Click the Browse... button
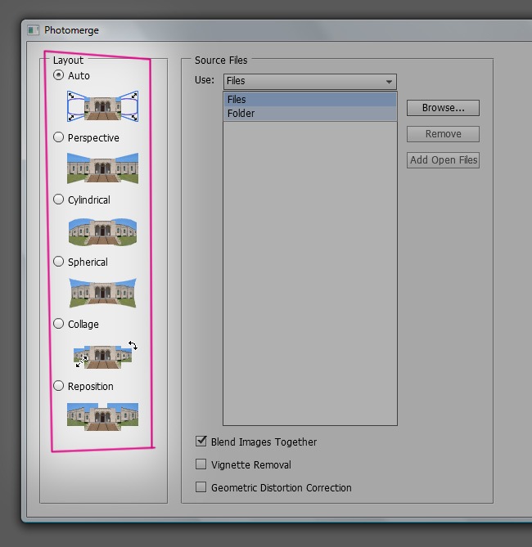The image size is (532, 547). click(443, 108)
